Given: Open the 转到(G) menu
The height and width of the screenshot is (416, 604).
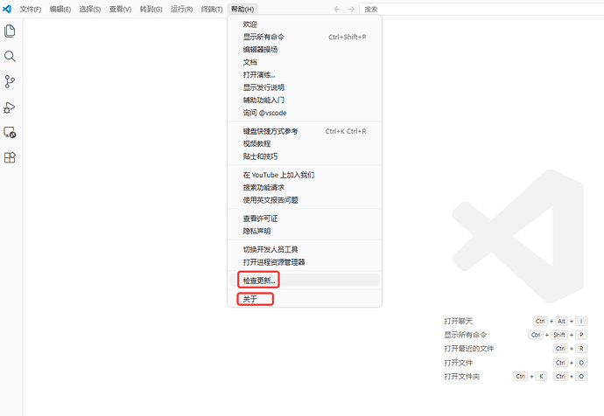Looking at the screenshot, I should [x=151, y=10].
